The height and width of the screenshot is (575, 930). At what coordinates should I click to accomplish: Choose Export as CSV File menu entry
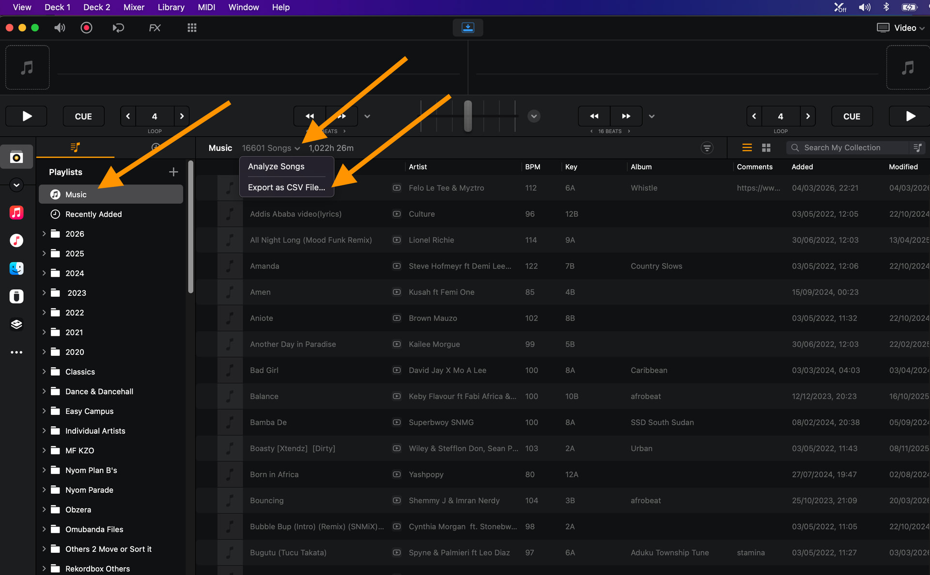[x=286, y=187]
